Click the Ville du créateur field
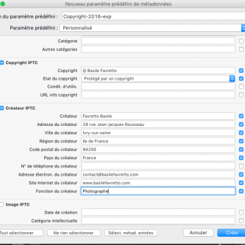This screenshot has height=245, width=245. 158,133
